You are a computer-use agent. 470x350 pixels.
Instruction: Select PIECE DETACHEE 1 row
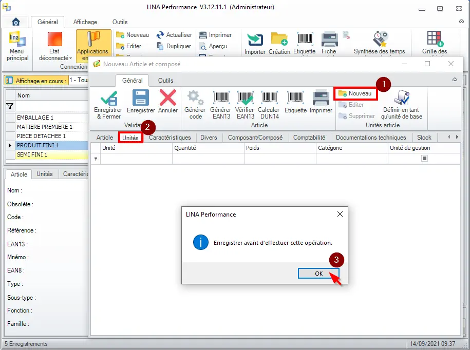point(51,136)
